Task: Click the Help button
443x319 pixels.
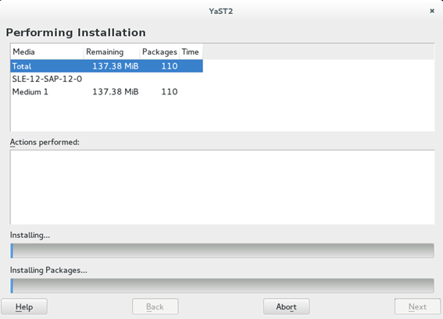Action: [x=24, y=307]
